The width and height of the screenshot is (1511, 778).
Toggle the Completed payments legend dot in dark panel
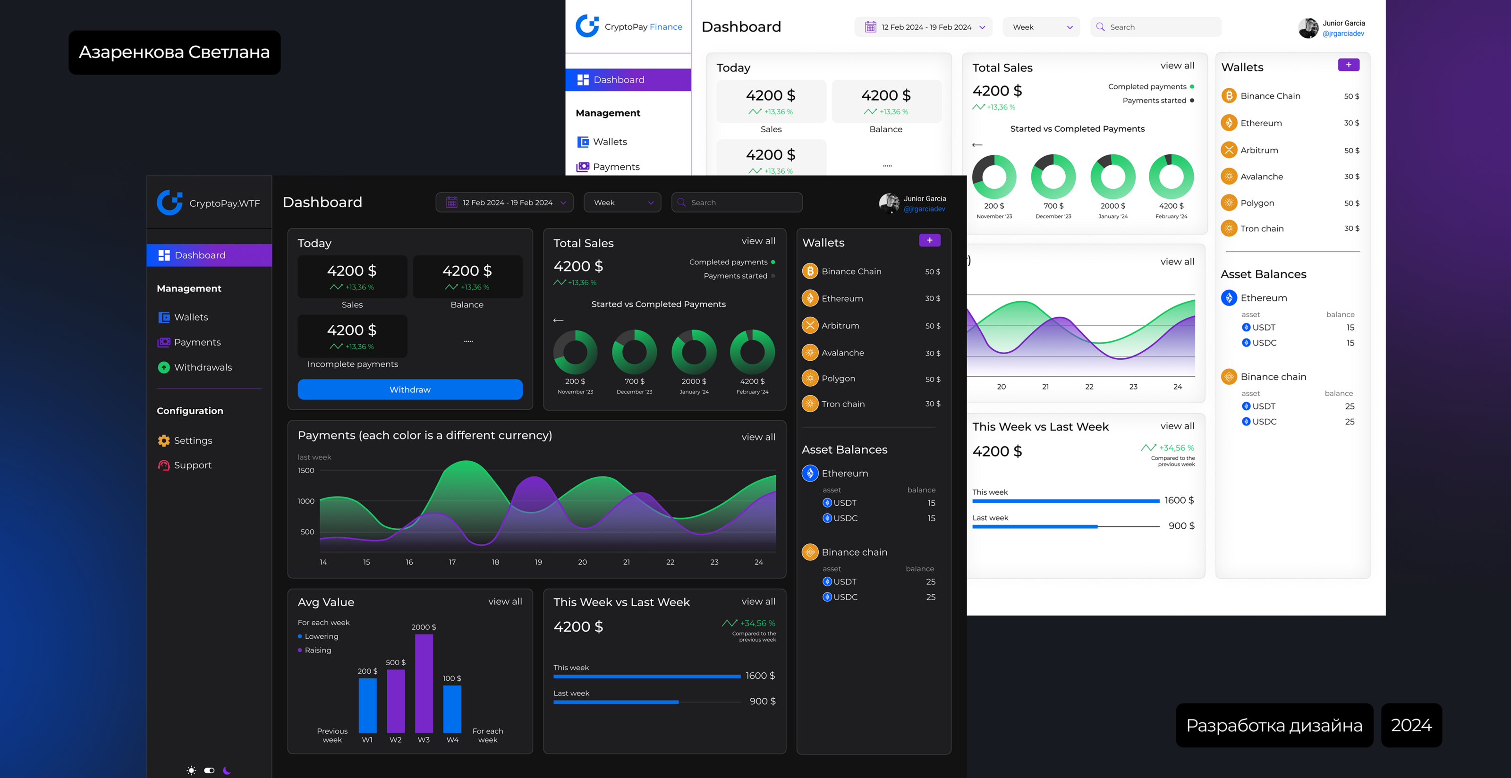click(773, 262)
